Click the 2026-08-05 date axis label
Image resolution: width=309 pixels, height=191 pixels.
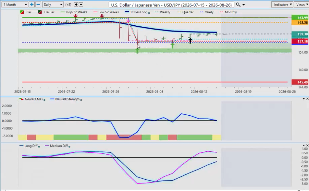click(155, 92)
